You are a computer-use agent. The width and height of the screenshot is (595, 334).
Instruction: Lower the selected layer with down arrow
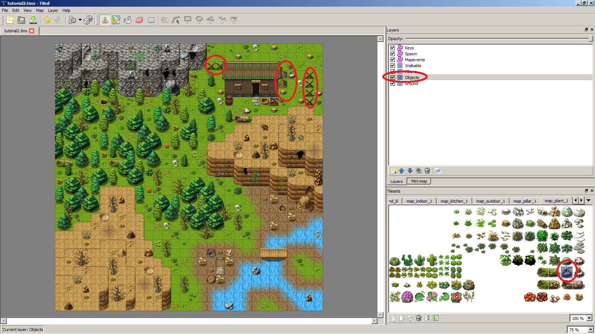click(410, 171)
